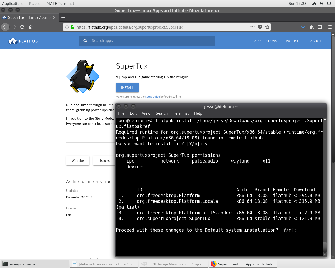Close the SuperTux browser tab
The width and height of the screenshot is (335, 268).
54,18
